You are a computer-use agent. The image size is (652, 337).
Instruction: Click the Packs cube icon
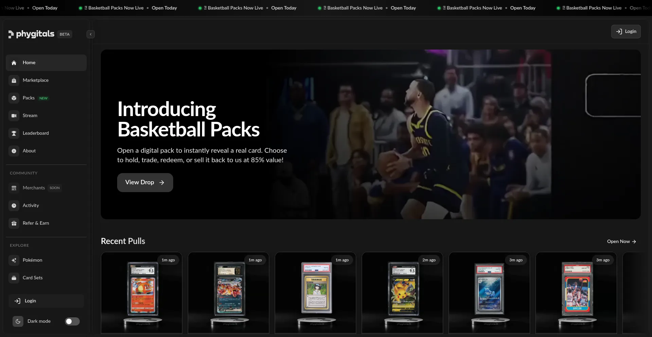coord(14,98)
